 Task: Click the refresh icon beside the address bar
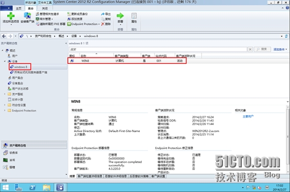pos(286,36)
